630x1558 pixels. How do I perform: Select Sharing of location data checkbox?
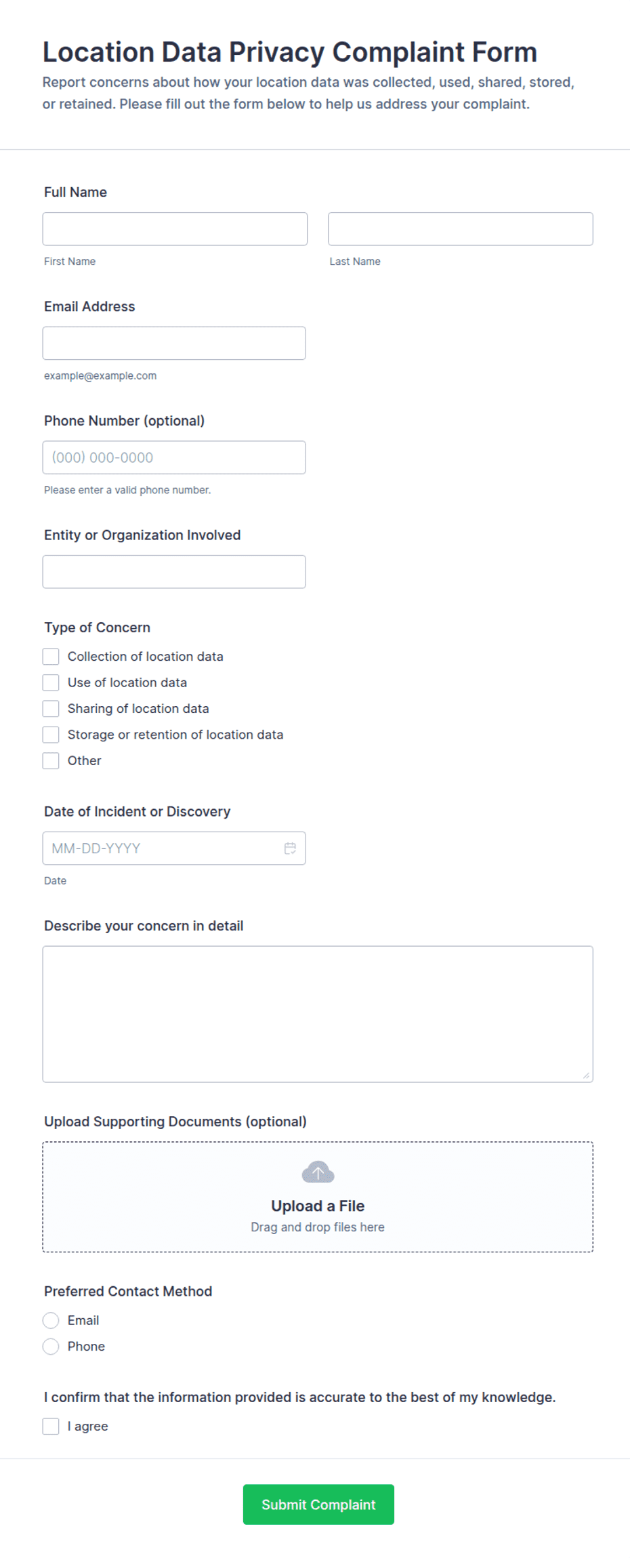click(51, 708)
